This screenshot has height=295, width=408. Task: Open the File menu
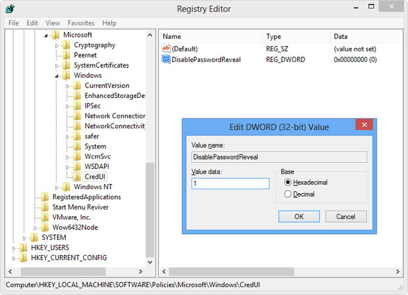pos(14,23)
